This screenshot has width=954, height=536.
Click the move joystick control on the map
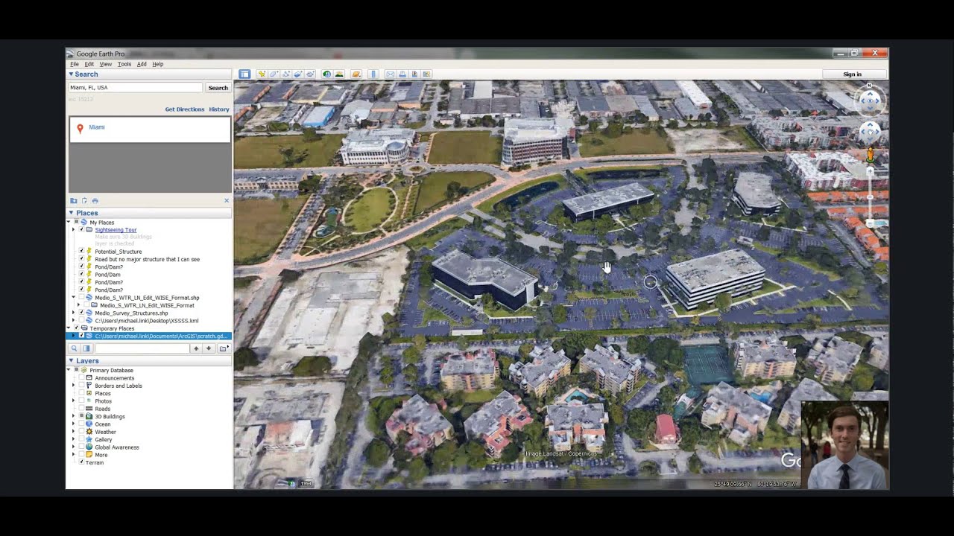pos(869,133)
